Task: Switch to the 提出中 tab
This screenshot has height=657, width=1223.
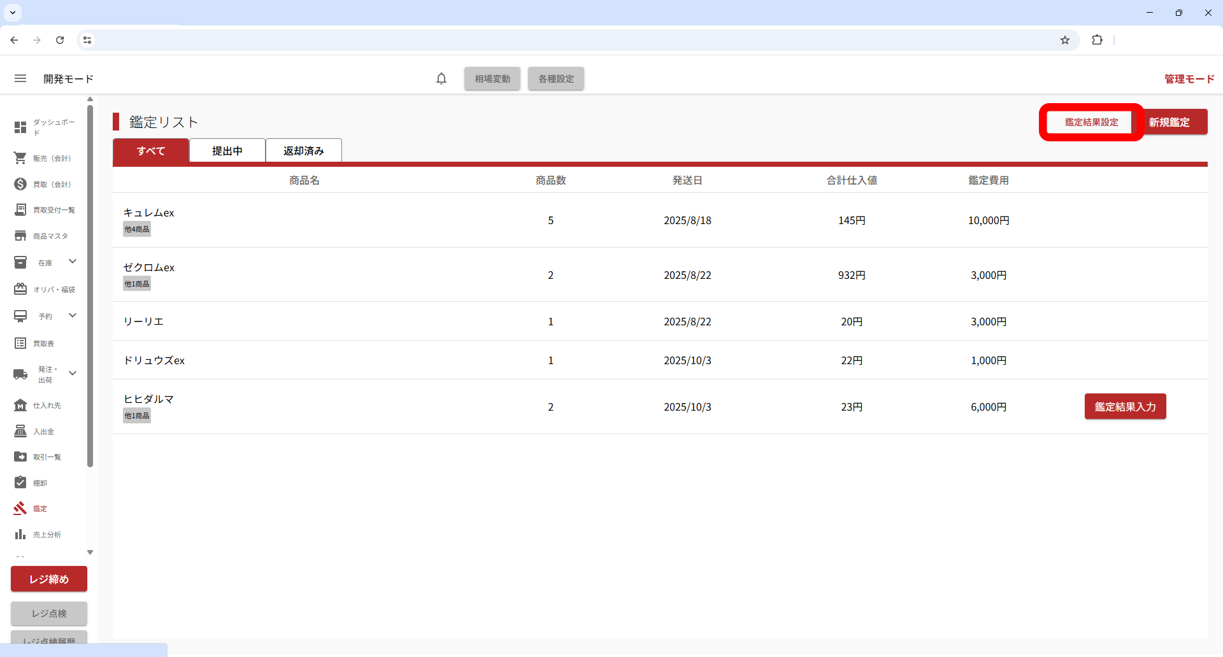Action: 227,151
